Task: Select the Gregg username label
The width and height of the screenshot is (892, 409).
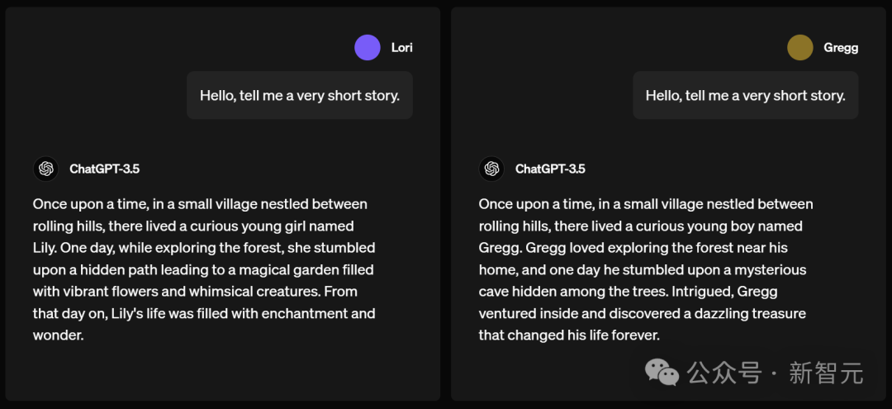Action: click(841, 48)
